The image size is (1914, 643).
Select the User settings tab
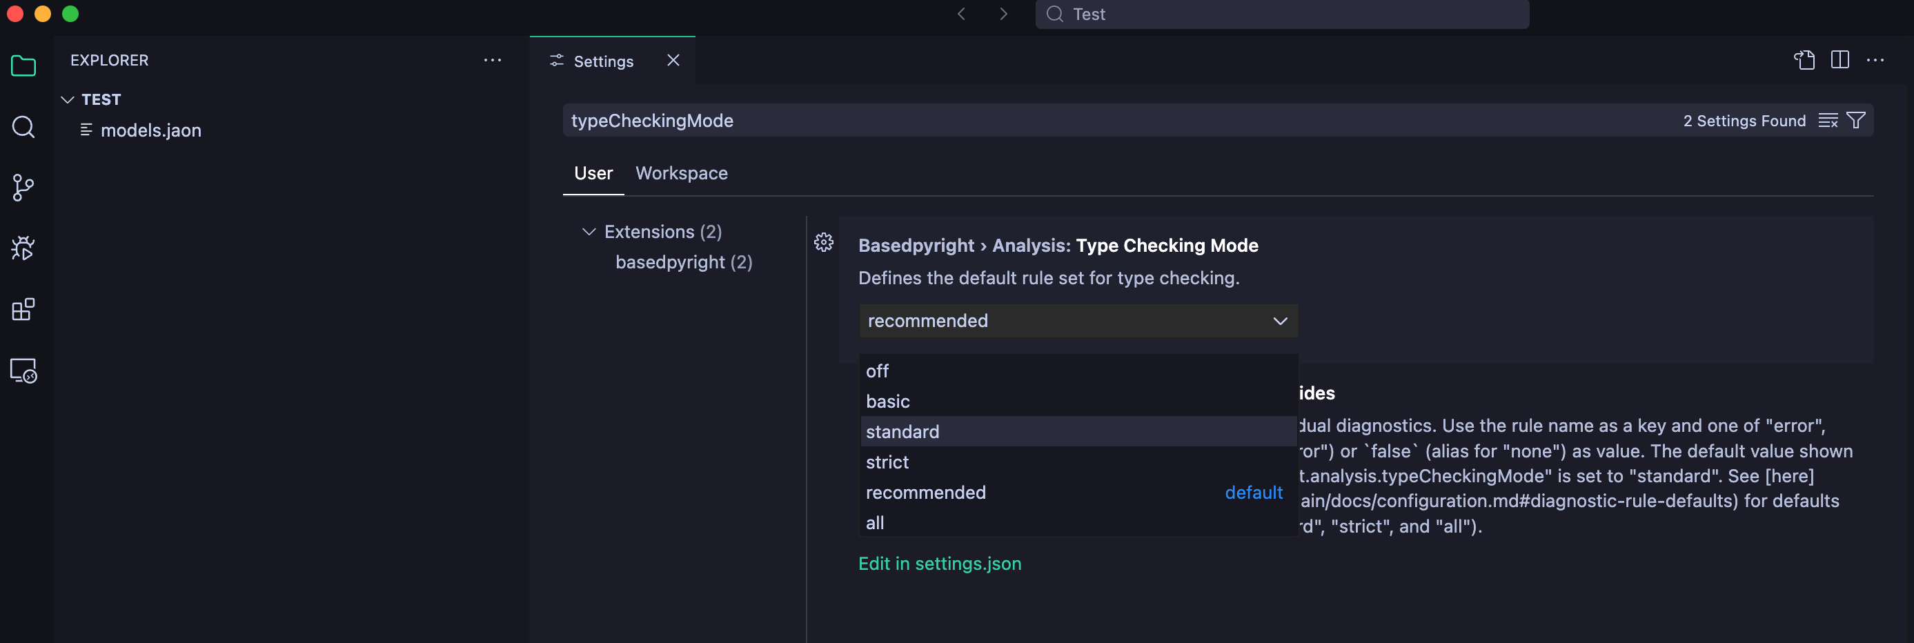pyautogui.click(x=593, y=173)
